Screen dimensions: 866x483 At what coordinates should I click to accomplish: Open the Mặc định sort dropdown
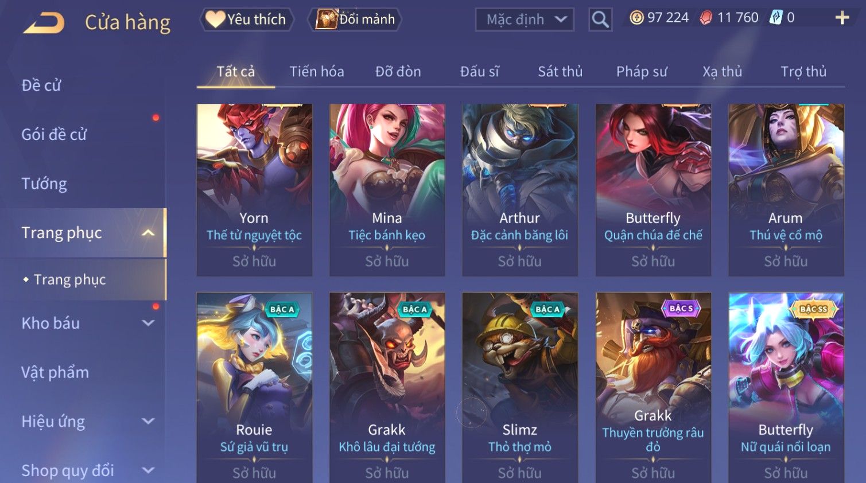point(525,20)
